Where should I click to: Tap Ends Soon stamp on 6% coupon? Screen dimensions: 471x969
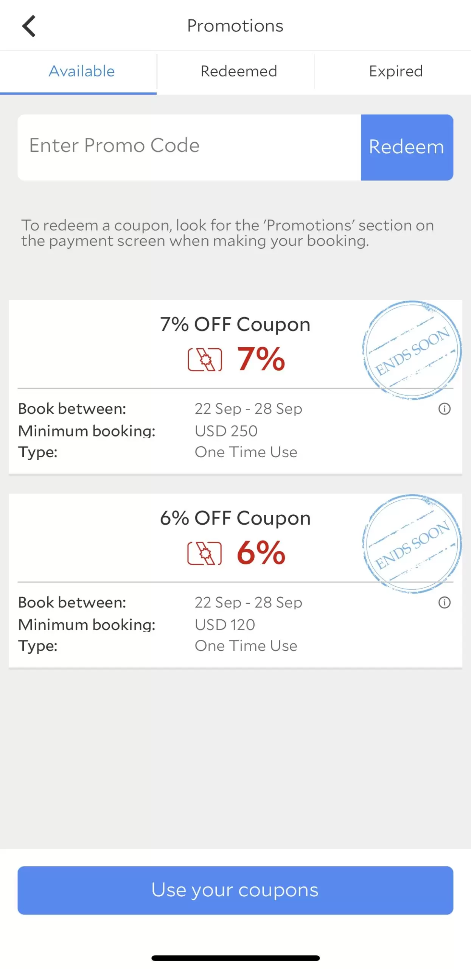pos(412,544)
